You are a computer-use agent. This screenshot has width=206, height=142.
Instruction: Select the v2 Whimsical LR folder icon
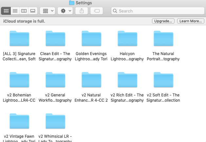[55, 121]
